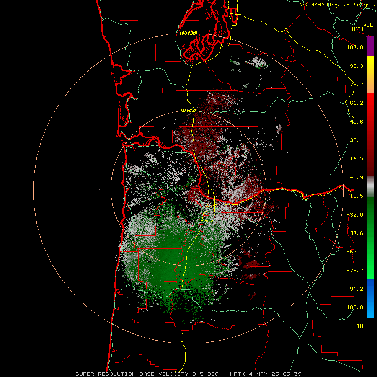Select the -109.8 velocity scale value
Screen dimensions: 377x377
click(x=354, y=307)
